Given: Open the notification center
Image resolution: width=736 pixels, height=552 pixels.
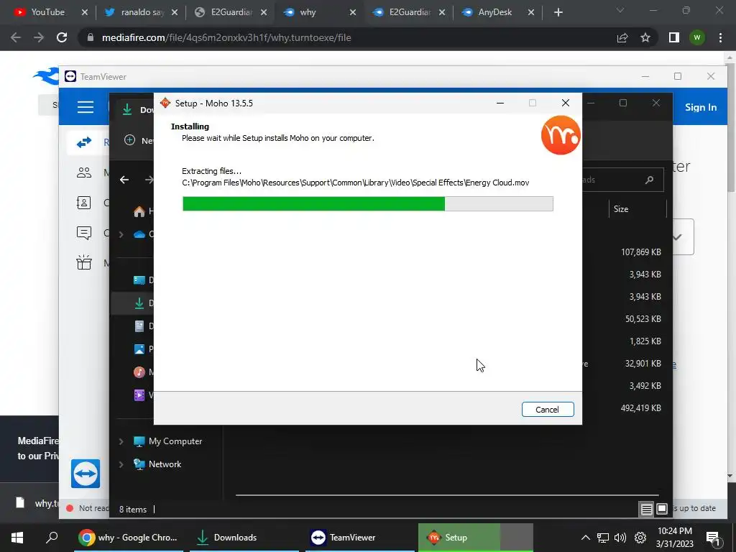Looking at the screenshot, I should 712,538.
